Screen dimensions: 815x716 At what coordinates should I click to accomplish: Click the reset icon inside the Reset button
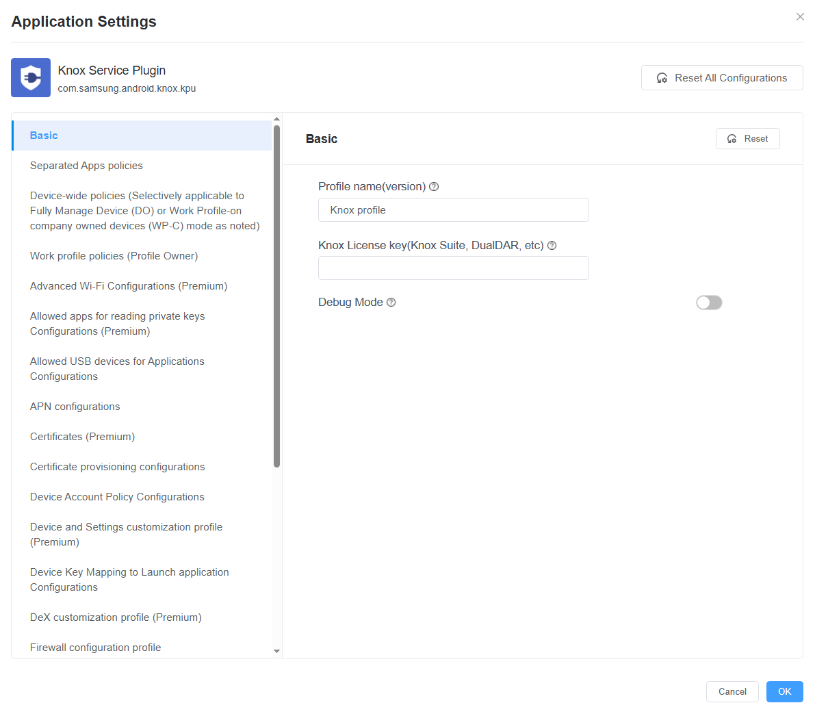coord(734,138)
